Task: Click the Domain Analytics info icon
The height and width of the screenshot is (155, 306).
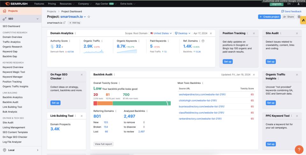Action: coord(75,33)
